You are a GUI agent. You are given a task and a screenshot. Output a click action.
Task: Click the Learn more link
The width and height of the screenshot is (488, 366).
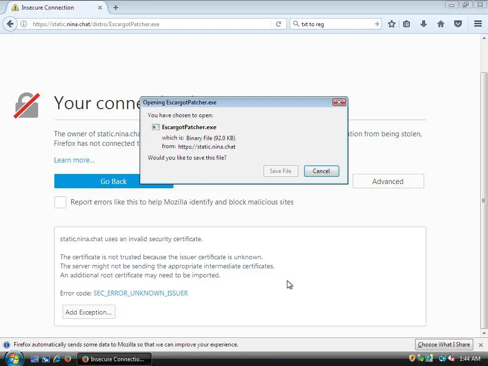click(74, 160)
